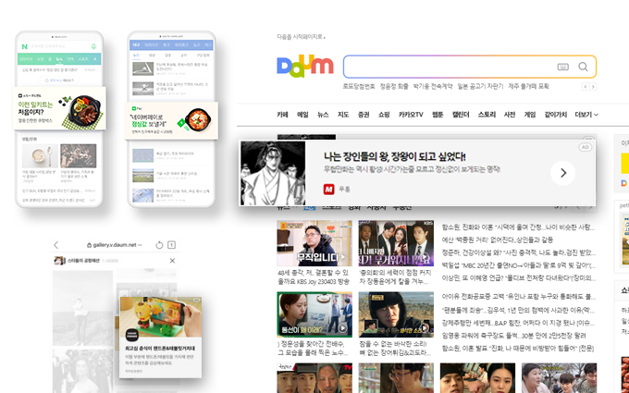Click the right arrow on manhwa ad banner
The image size is (629, 393).
point(562,173)
